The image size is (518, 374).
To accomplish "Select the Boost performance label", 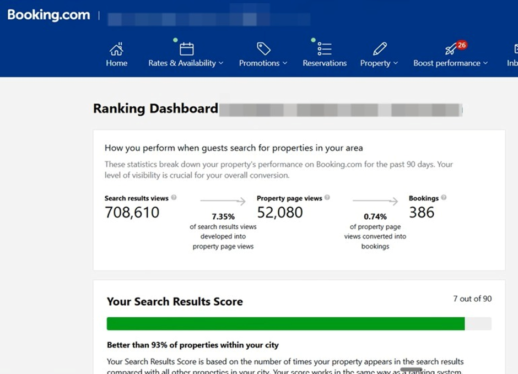I will tap(447, 63).
